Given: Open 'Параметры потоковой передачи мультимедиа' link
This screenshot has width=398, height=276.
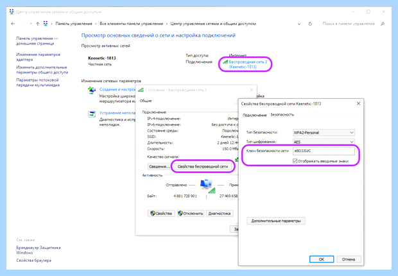Looking at the screenshot, I should click(38, 83).
